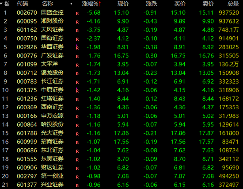Open the 第一创业 row entry
243x189 pixels.
coord(121,176)
